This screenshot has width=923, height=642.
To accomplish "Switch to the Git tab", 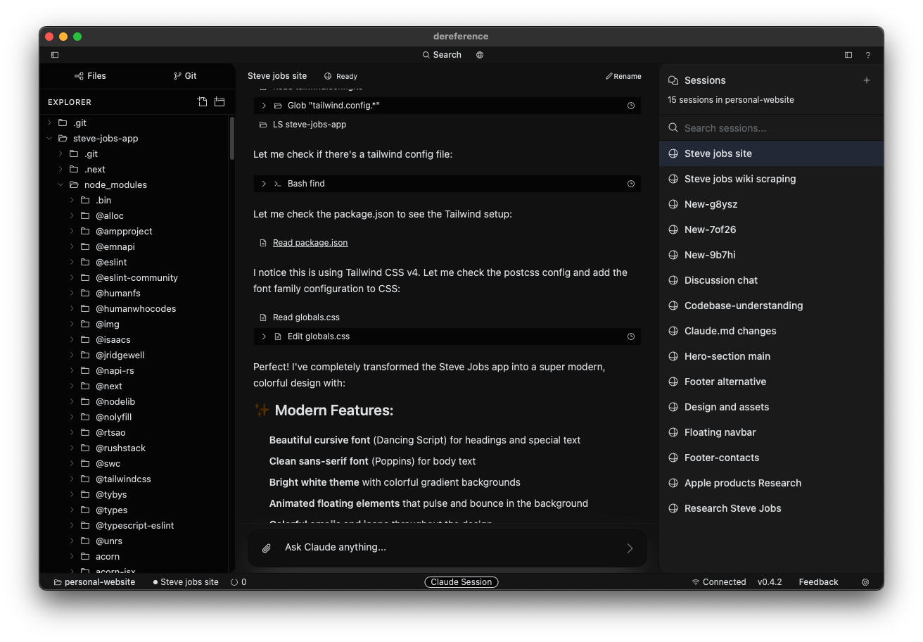I will point(185,75).
